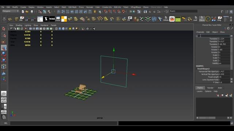The width and height of the screenshot is (234, 131).
Task: Click the Translate X value field
Action: coord(224,39)
